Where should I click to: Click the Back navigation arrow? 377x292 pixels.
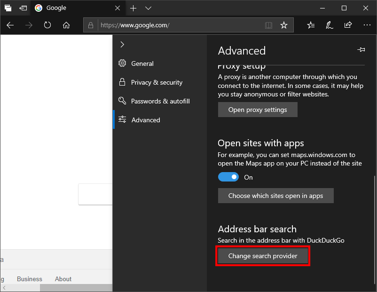click(x=10, y=25)
